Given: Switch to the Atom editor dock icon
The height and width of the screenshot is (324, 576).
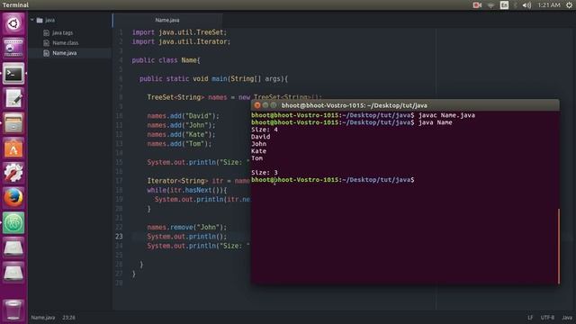Looking at the screenshot, I should point(13,222).
